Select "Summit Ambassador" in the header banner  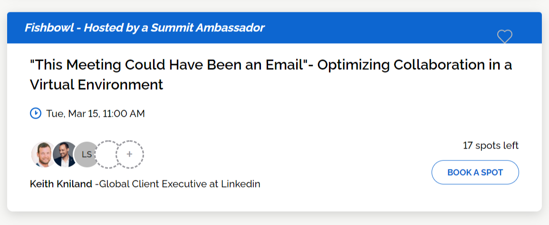[208, 28]
